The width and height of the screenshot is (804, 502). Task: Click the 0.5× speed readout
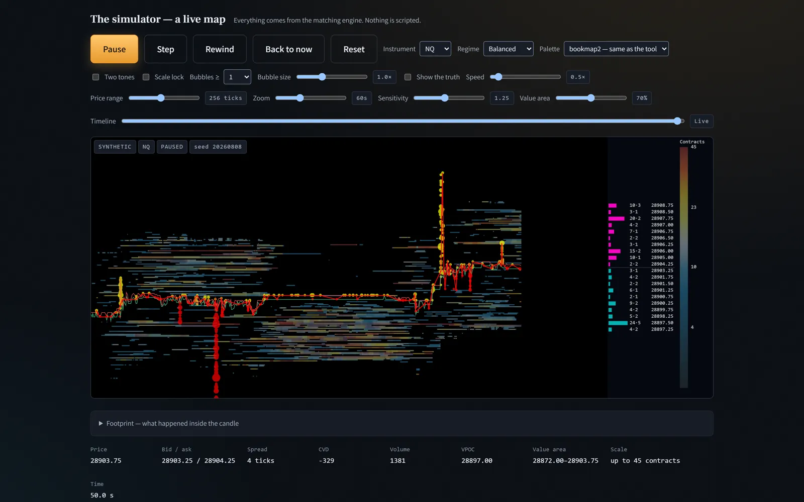(x=578, y=77)
